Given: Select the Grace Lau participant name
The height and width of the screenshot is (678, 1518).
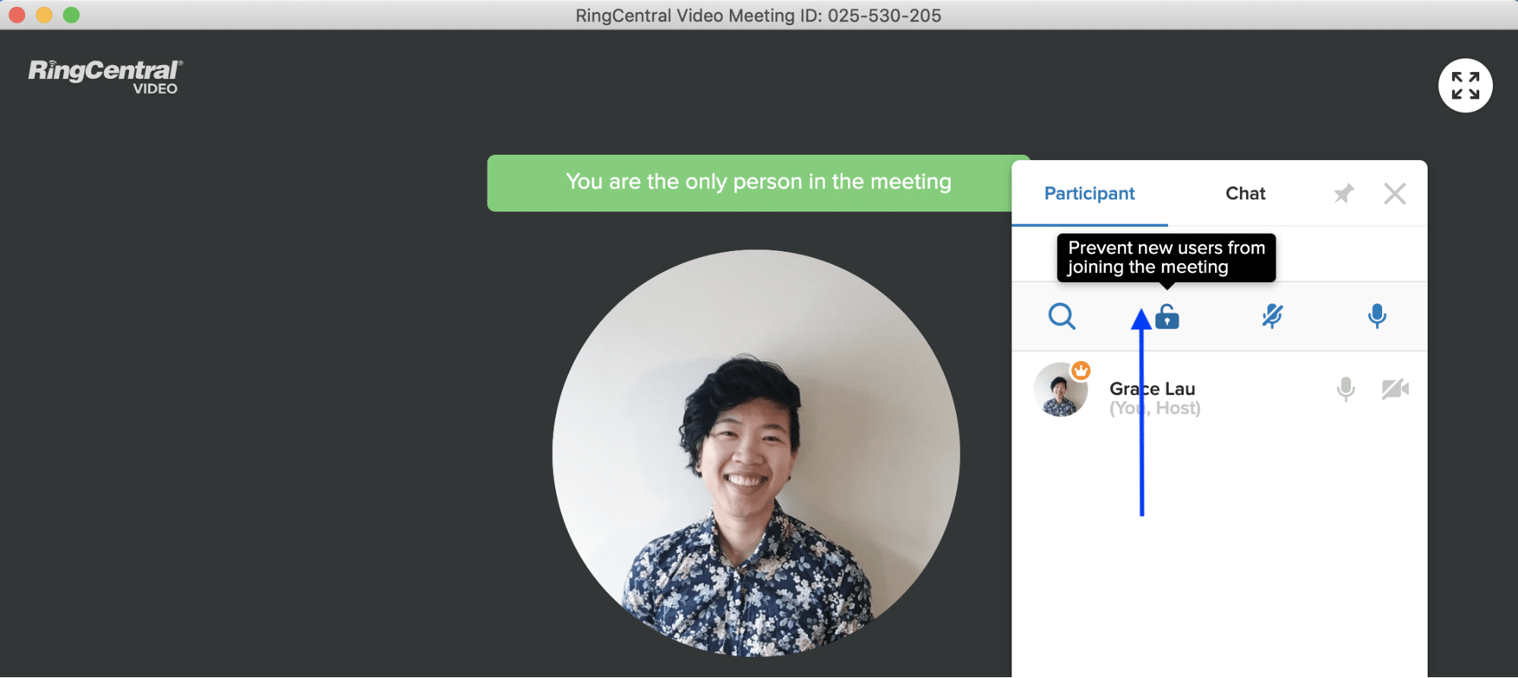Looking at the screenshot, I should tap(1152, 389).
